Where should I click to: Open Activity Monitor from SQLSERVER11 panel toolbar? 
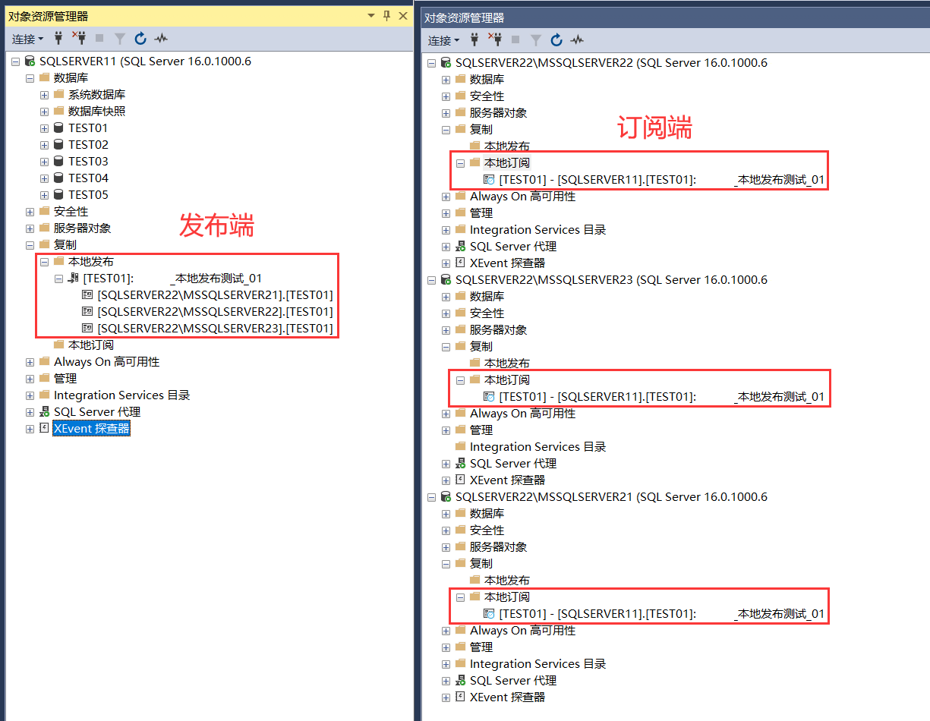[161, 38]
